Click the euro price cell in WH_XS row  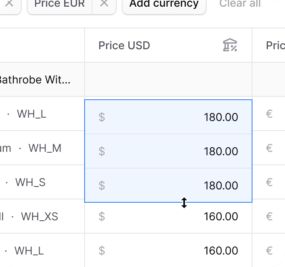pos(269,217)
